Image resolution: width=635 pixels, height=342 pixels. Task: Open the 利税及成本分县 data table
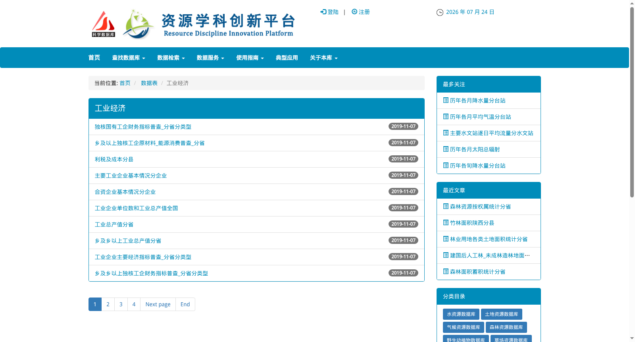coord(114,159)
